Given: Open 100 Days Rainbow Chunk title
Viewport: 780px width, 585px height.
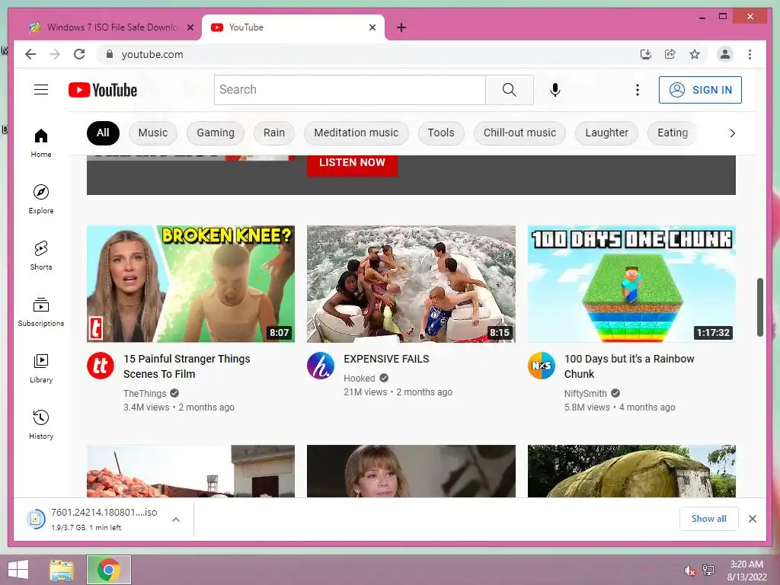Looking at the screenshot, I should (x=628, y=366).
